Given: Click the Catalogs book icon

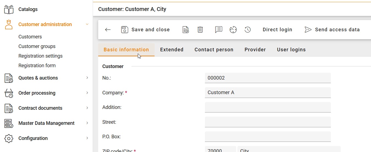Looking at the screenshot, I should click(x=9, y=9).
